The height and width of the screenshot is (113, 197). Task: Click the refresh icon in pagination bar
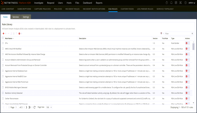tap(34, 107)
